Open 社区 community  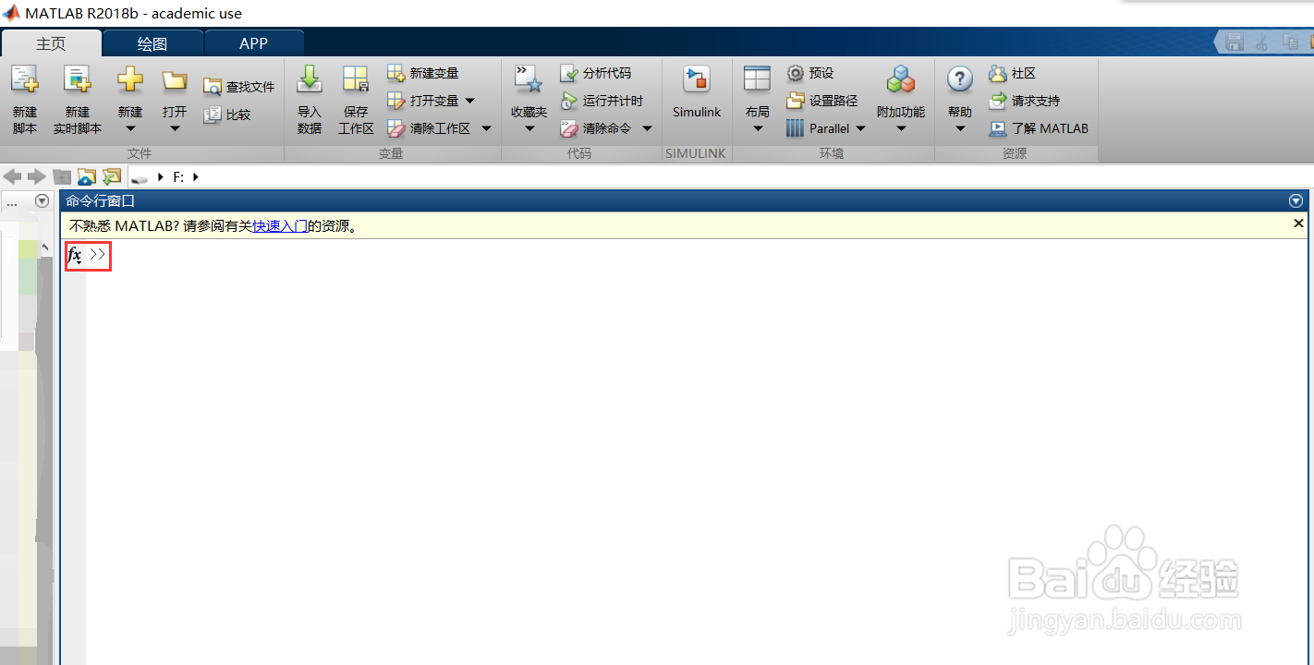pos(1012,73)
